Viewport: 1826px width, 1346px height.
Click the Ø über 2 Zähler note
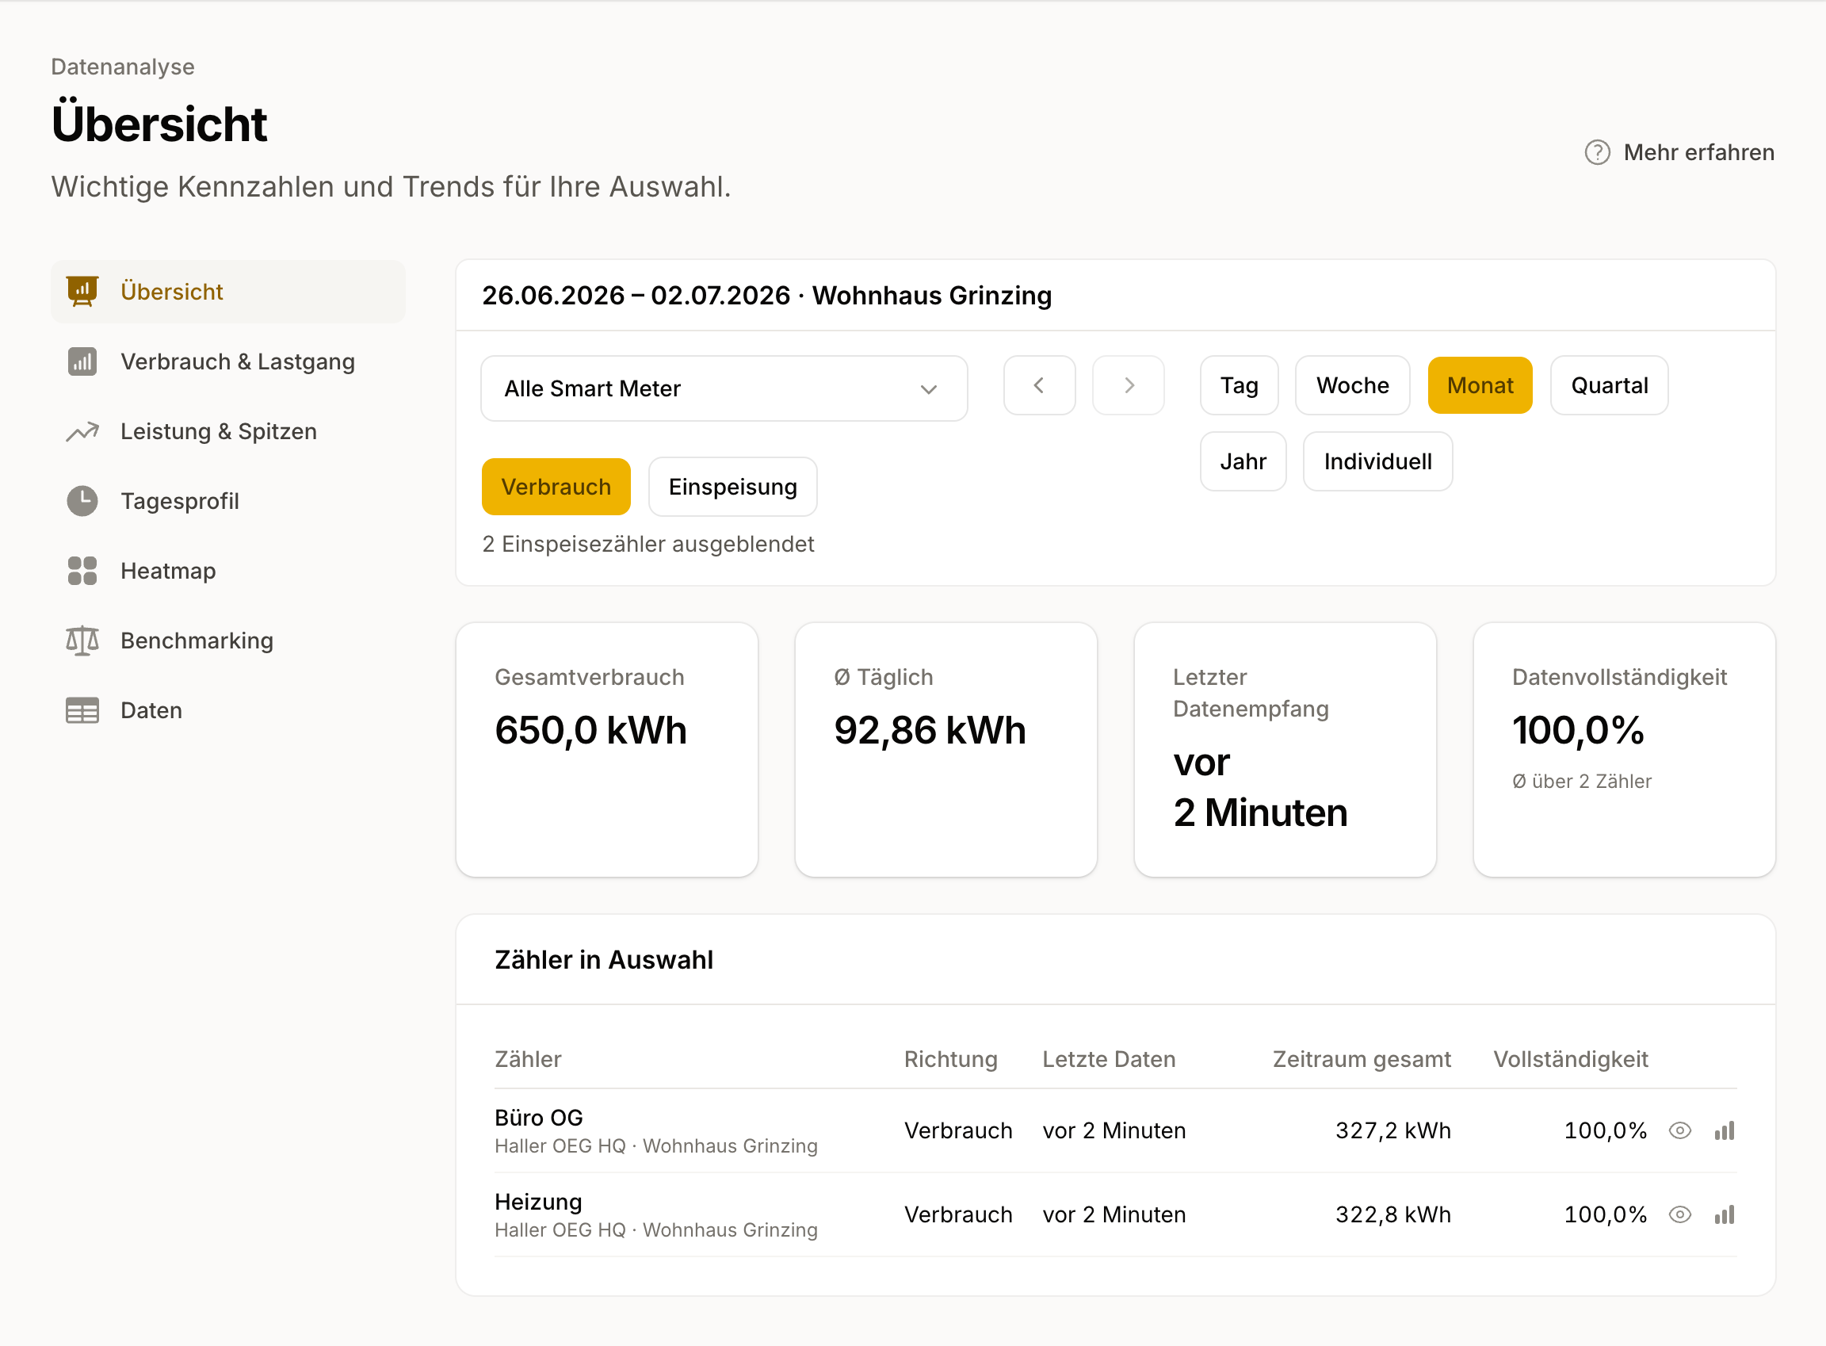pos(1582,782)
